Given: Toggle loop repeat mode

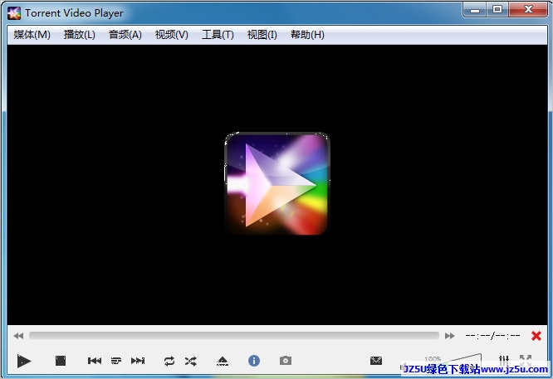Looking at the screenshot, I should [169, 361].
